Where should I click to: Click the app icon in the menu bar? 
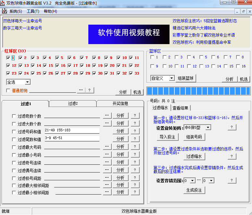click(x=5, y=11)
